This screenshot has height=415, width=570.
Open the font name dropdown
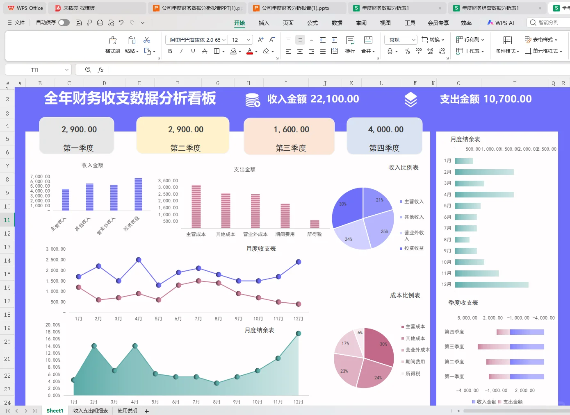tap(224, 40)
